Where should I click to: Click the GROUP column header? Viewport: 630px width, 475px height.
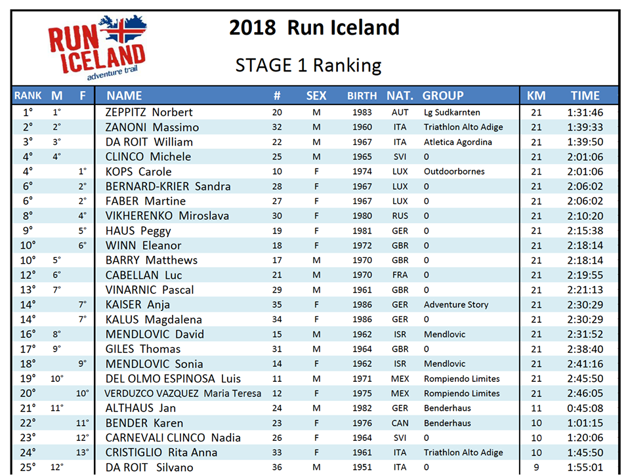[443, 96]
